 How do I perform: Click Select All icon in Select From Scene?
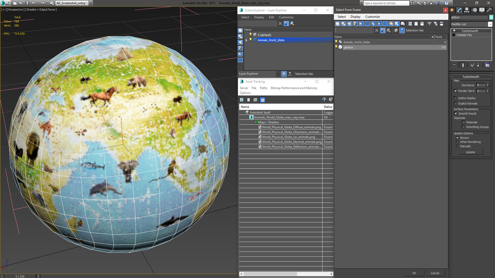(x=410, y=24)
